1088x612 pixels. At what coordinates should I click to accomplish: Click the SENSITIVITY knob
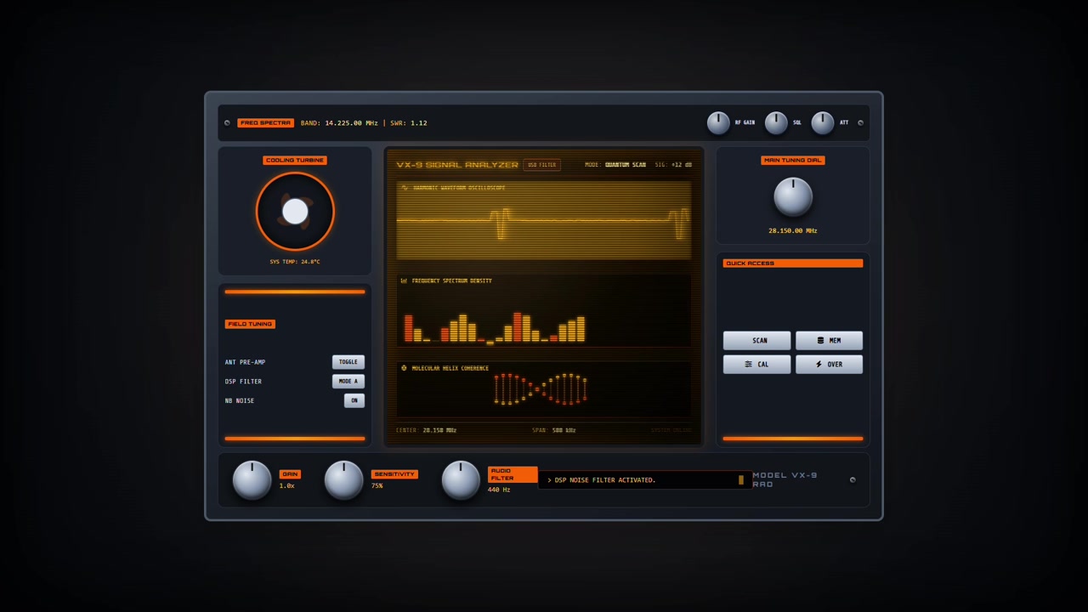pos(343,480)
